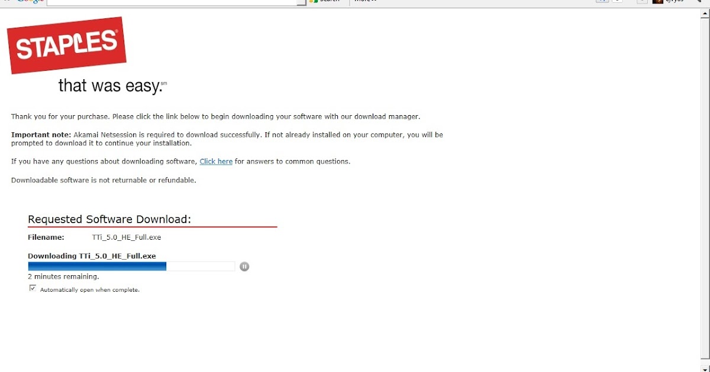
Task: Click the blue download progress bar
Action: (131, 266)
